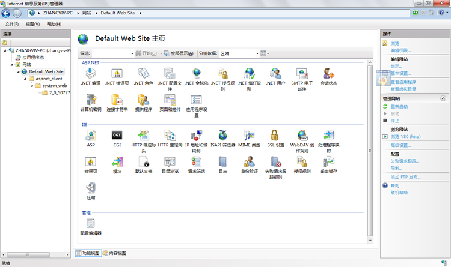Open the 失败请求跟踪规则 icon
Viewport: 451px width, 267px height.
[276, 161]
